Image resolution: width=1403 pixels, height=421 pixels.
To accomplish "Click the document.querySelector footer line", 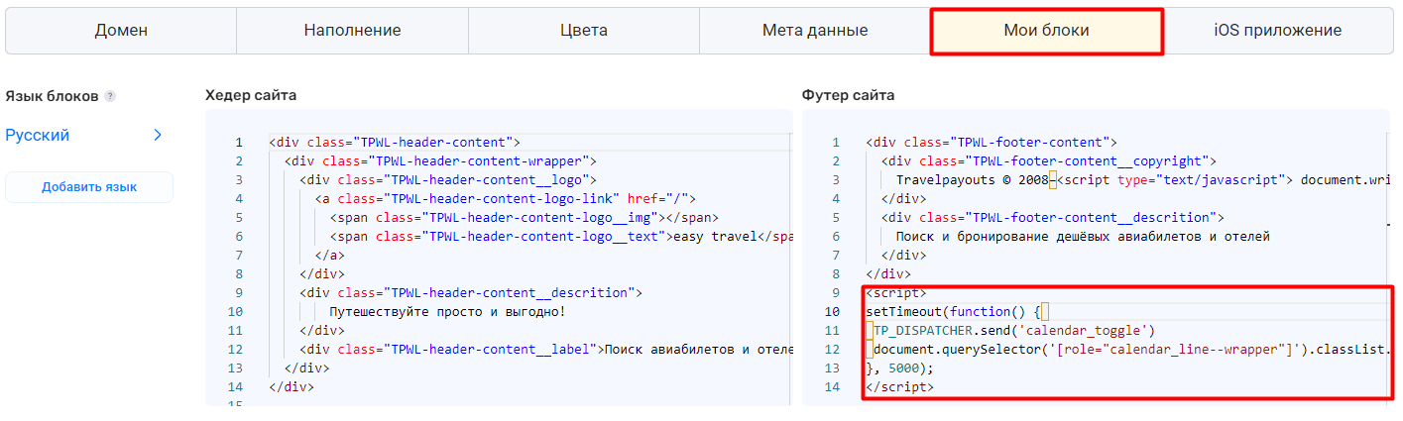I will tap(1131, 350).
